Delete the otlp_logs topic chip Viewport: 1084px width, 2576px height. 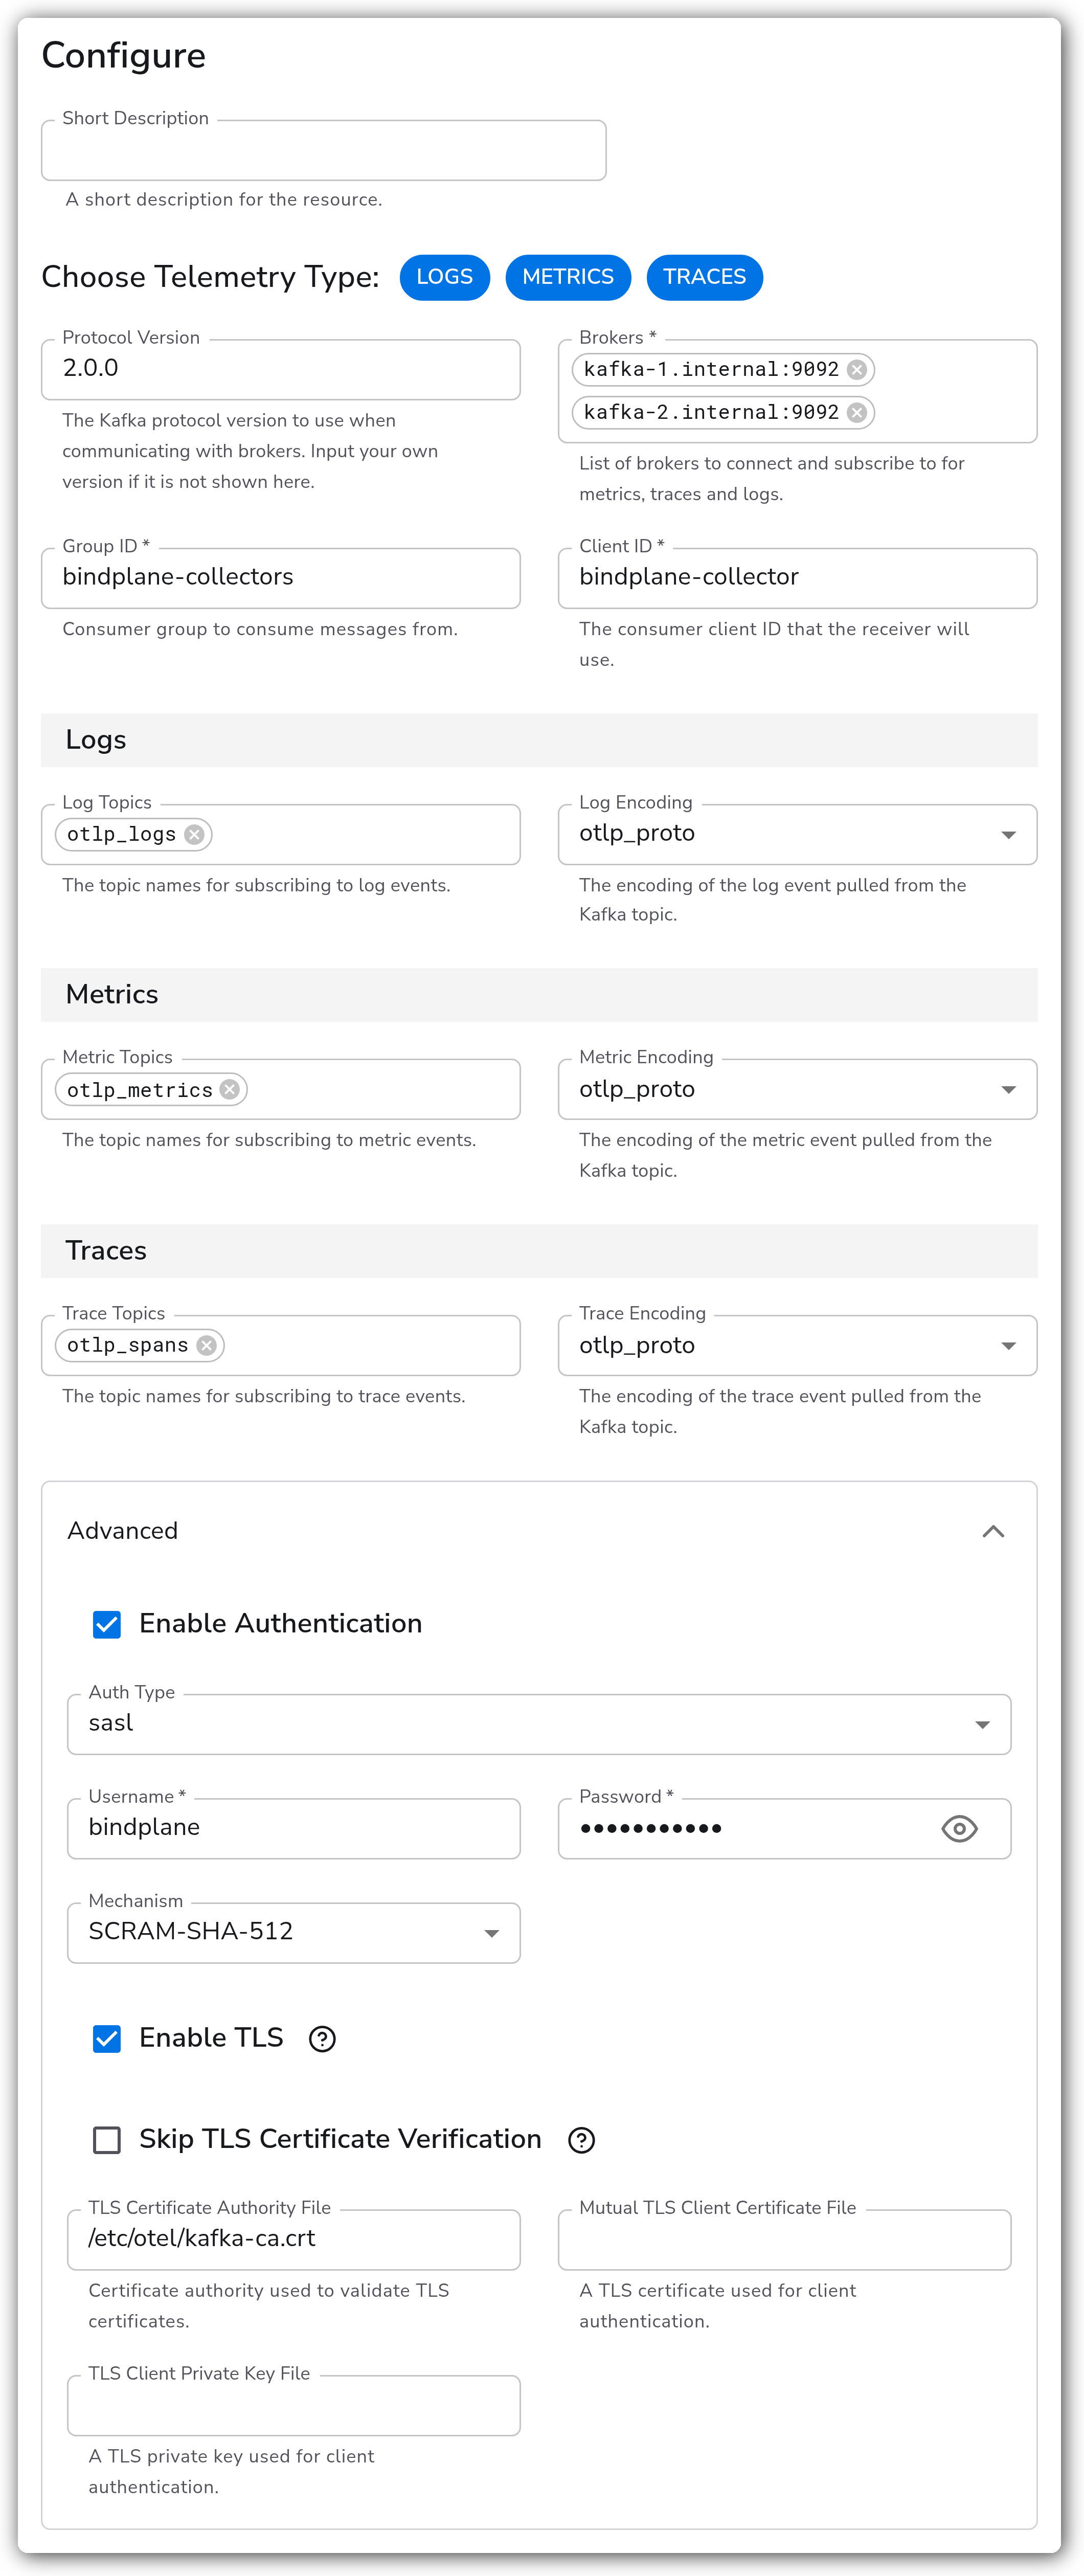pos(194,834)
